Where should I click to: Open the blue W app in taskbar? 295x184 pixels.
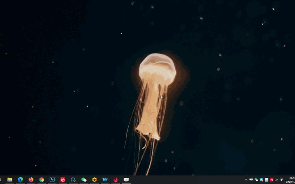click(x=105, y=180)
